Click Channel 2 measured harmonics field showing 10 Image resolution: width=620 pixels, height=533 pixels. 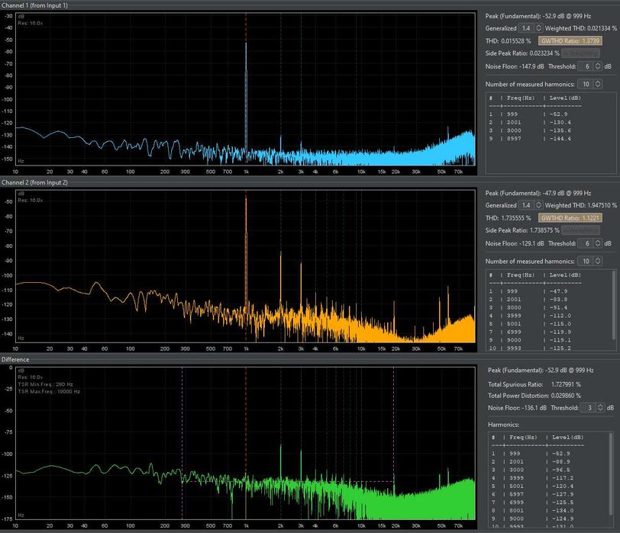point(586,262)
